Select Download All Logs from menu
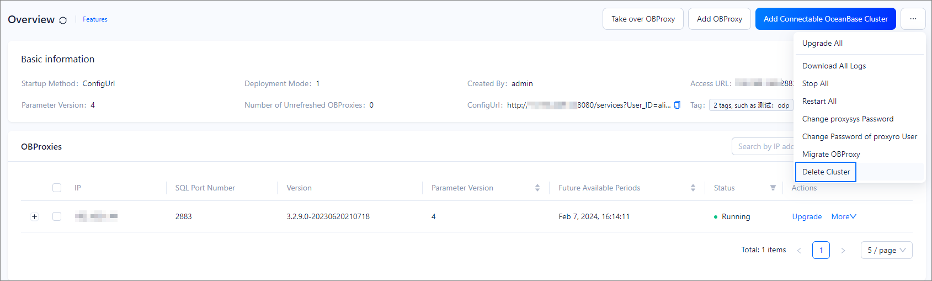932x281 pixels. click(834, 66)
